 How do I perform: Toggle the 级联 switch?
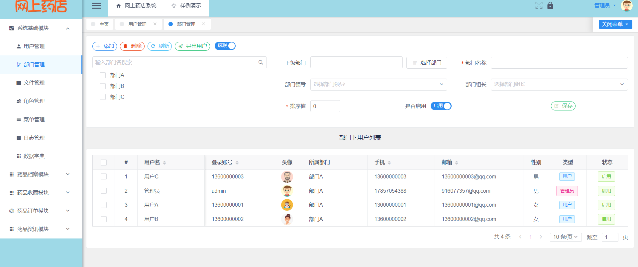pyautogui.click(x=225, y=46)
